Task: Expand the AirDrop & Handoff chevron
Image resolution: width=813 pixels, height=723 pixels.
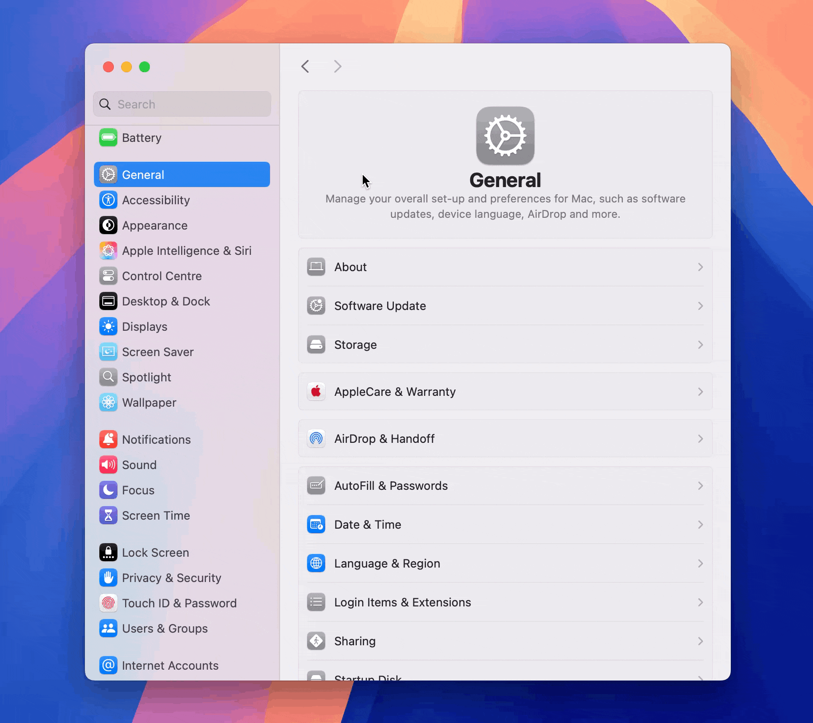Action: [701, 439]
